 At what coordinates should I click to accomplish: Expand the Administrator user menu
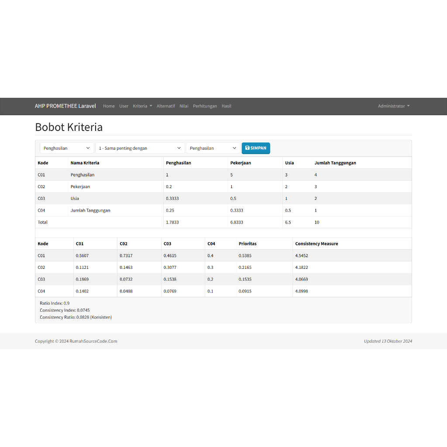tap(394, 106)
